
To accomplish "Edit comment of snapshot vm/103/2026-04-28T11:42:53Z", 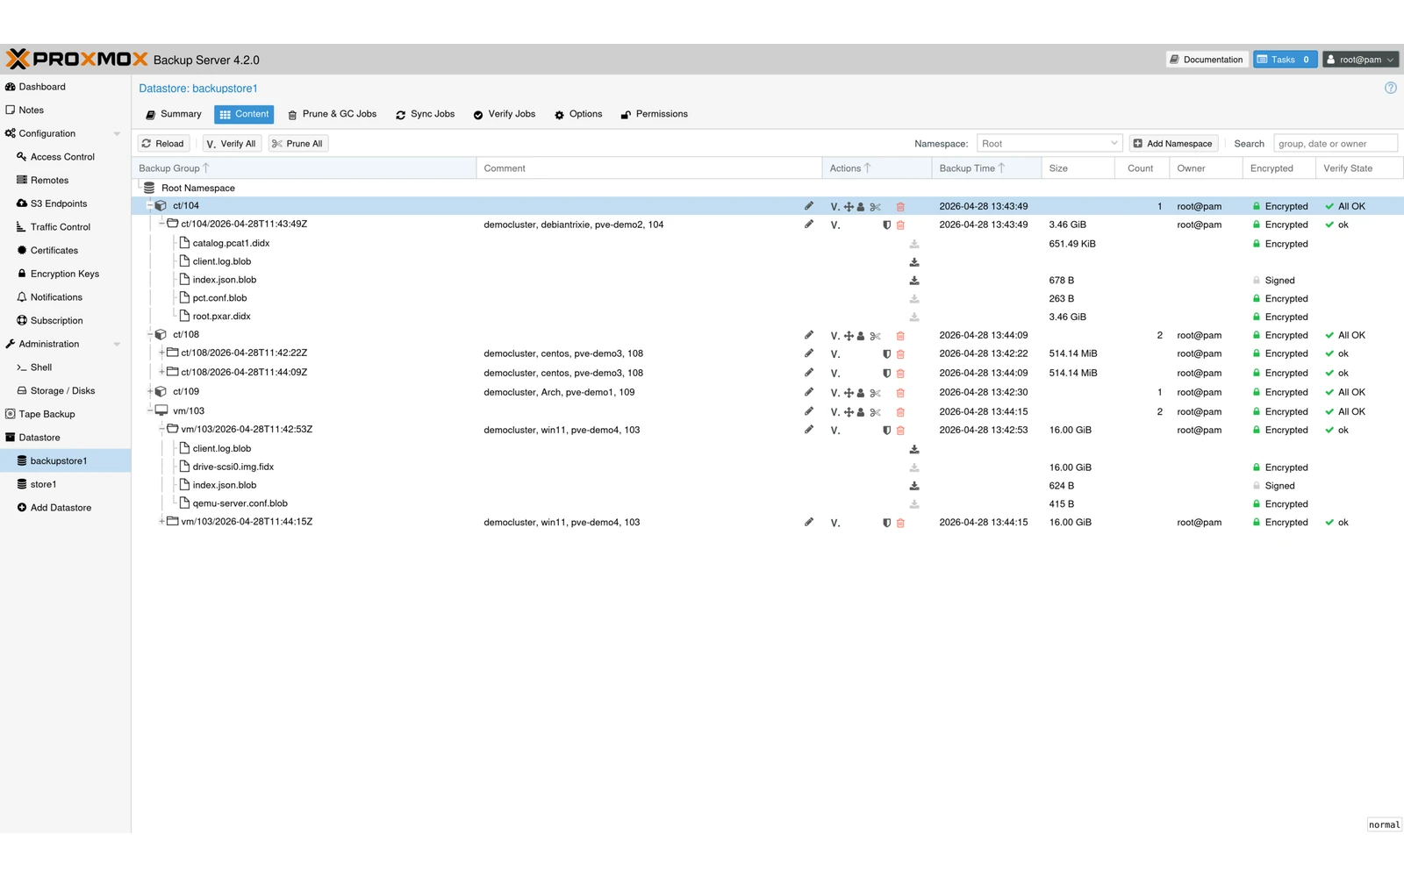I will [808, 430].
